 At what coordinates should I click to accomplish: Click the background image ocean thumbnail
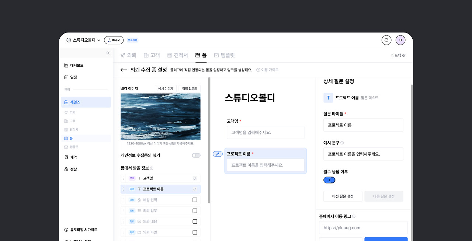pyautogui.click(x=160, y=116)
